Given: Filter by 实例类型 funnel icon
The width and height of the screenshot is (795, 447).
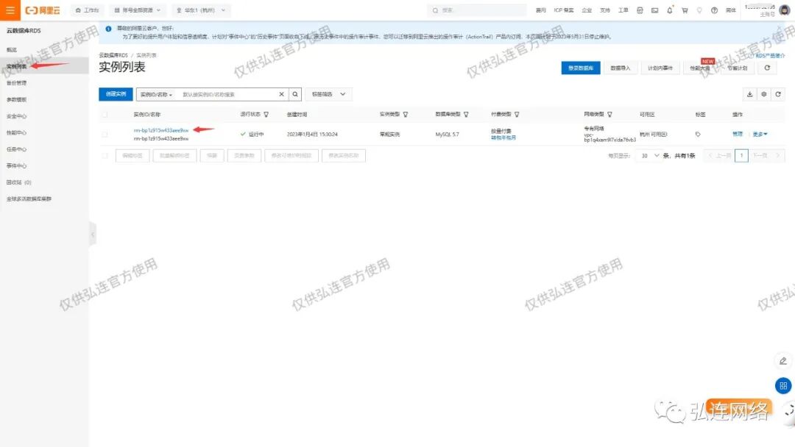Looking at the screenshot, I should pyautogui.click(x=406, y=115).
